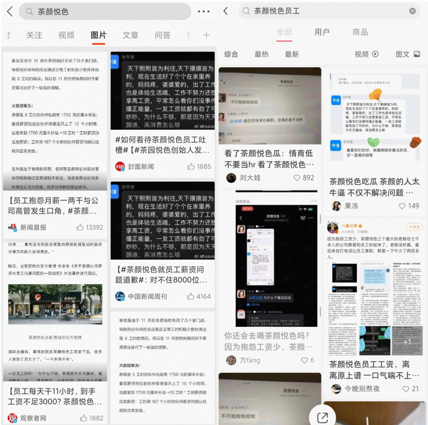Image resolution: width=428 pixels, height=425 pixels.
Task: Open post 【#茶颜悦色就员工薪资问题道歉#
Action: click(x=161, y=275)
